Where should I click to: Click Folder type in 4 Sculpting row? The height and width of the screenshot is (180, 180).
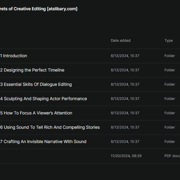click(x=170, y=99)
